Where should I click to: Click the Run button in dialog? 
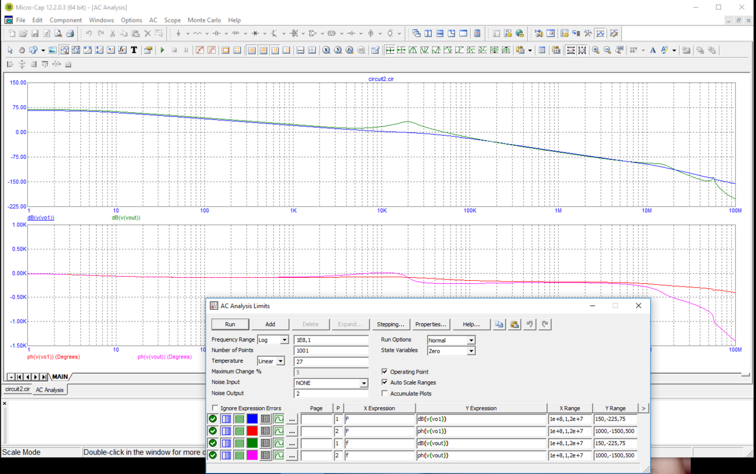tap(230, 324)
